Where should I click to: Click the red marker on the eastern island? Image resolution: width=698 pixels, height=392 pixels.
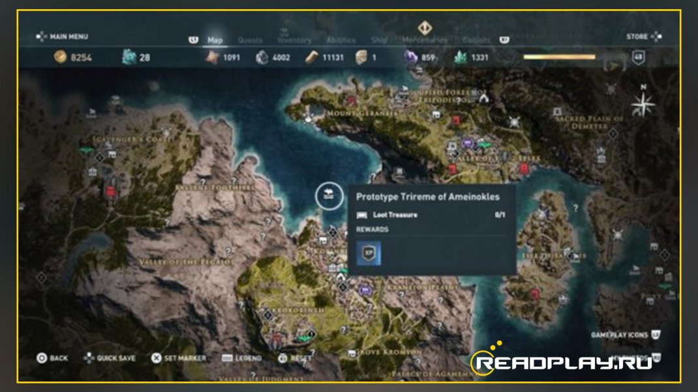click(x=535, y=293)
